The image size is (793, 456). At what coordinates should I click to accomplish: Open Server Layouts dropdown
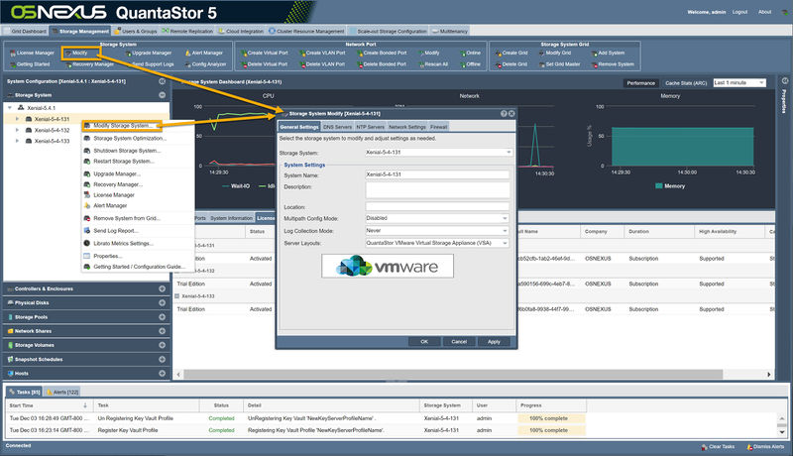(x=505, y=243)
